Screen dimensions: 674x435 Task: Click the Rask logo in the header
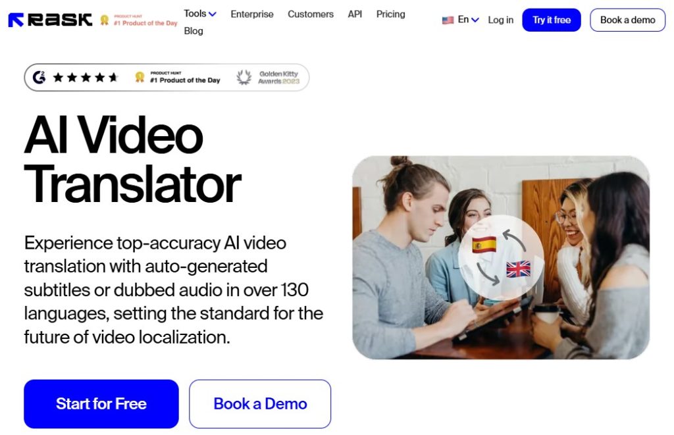click(50, 20)
